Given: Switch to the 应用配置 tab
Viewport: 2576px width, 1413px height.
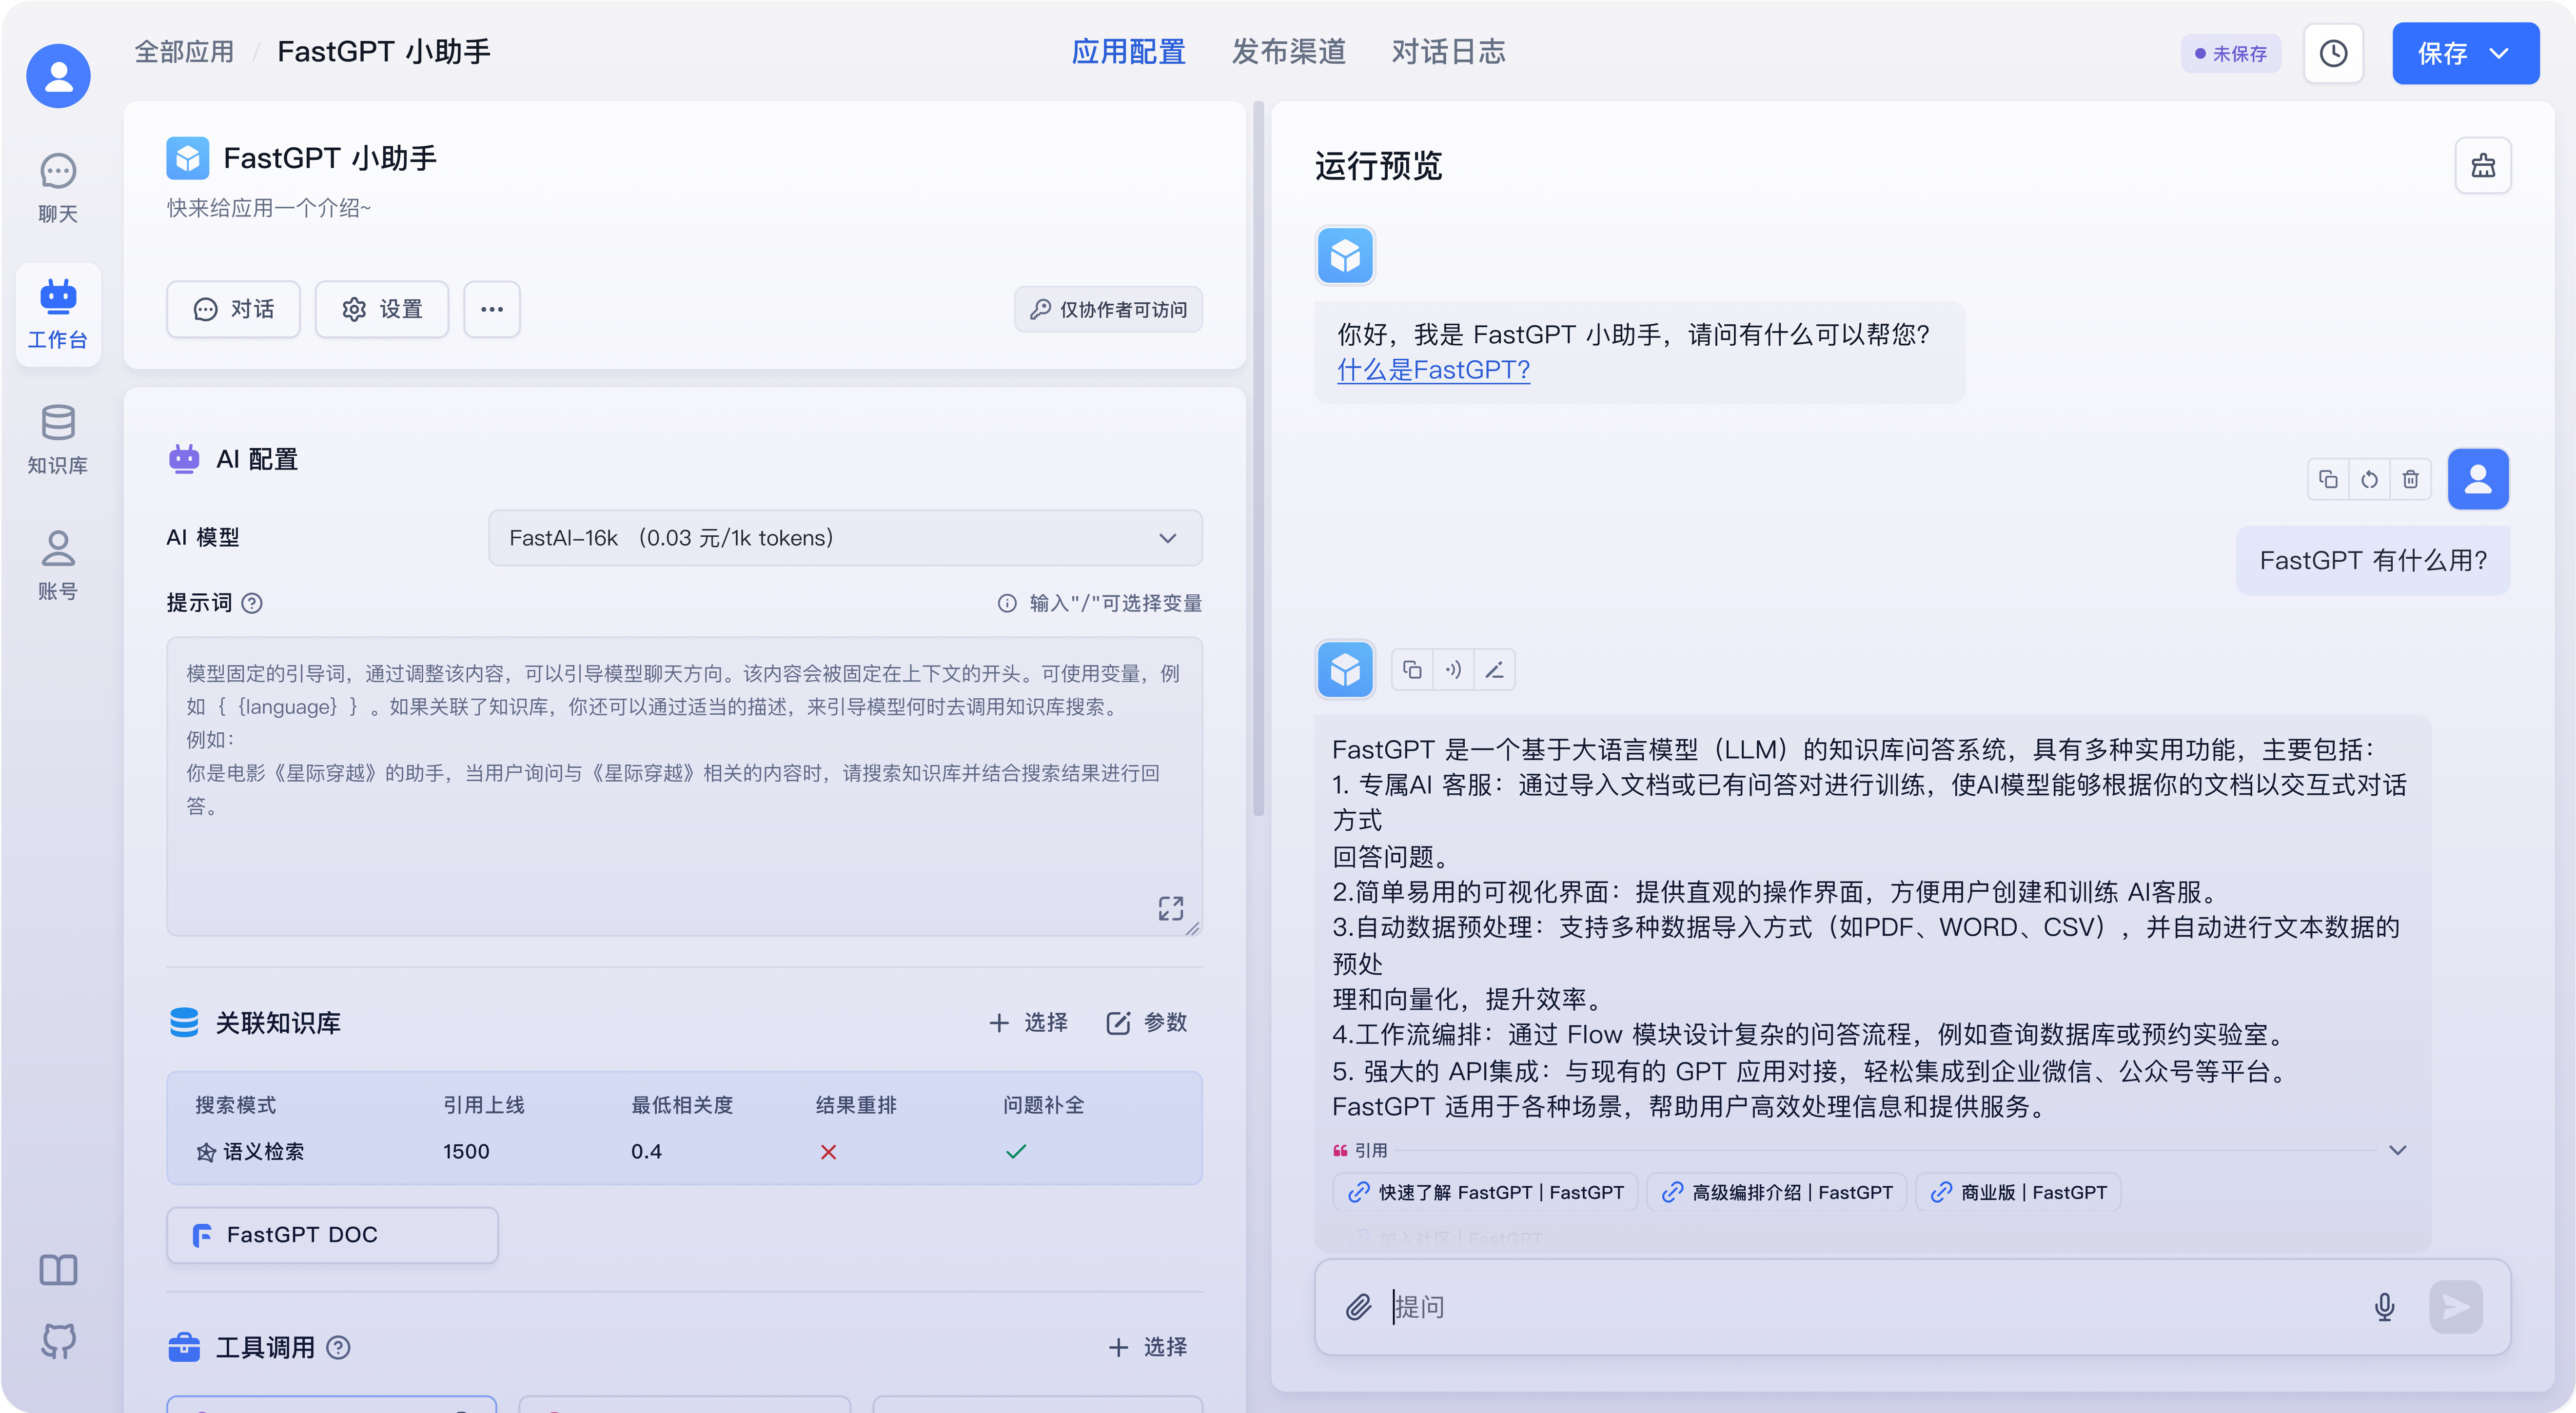Looking at the screenshot, I should pos(1128,52).
